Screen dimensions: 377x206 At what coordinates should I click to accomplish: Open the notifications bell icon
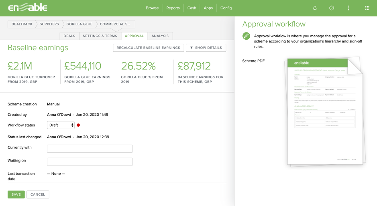pos(315,8)
